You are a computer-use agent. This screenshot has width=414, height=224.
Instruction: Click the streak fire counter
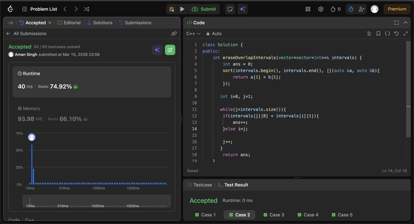point(336,9)
